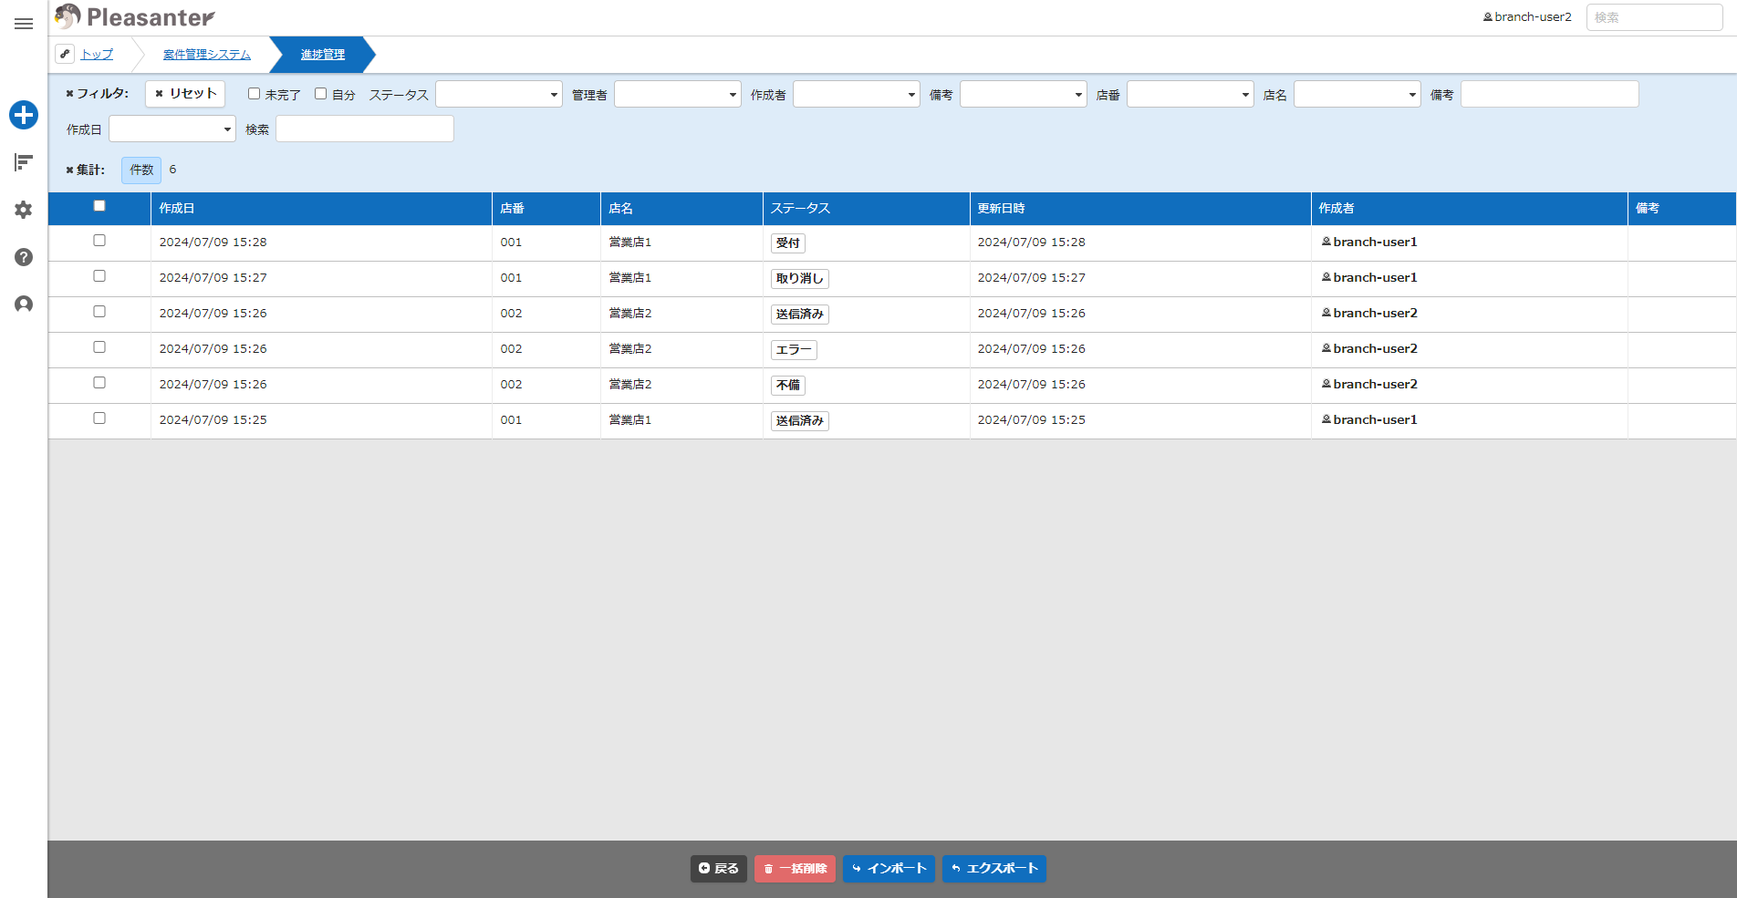Image resolution: width=1737 pixels, height=898 pixels.
Task: Open the 管理者 filter dropdown
Action: (678, 94)
